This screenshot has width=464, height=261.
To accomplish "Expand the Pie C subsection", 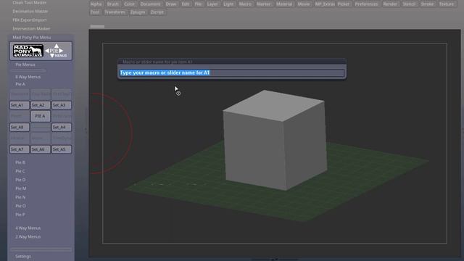I will 20,171.
